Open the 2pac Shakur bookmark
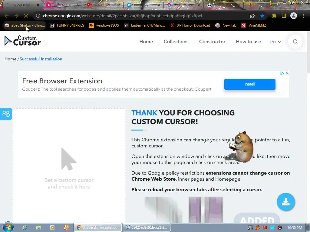310x232 pixels. pos(25,25)
